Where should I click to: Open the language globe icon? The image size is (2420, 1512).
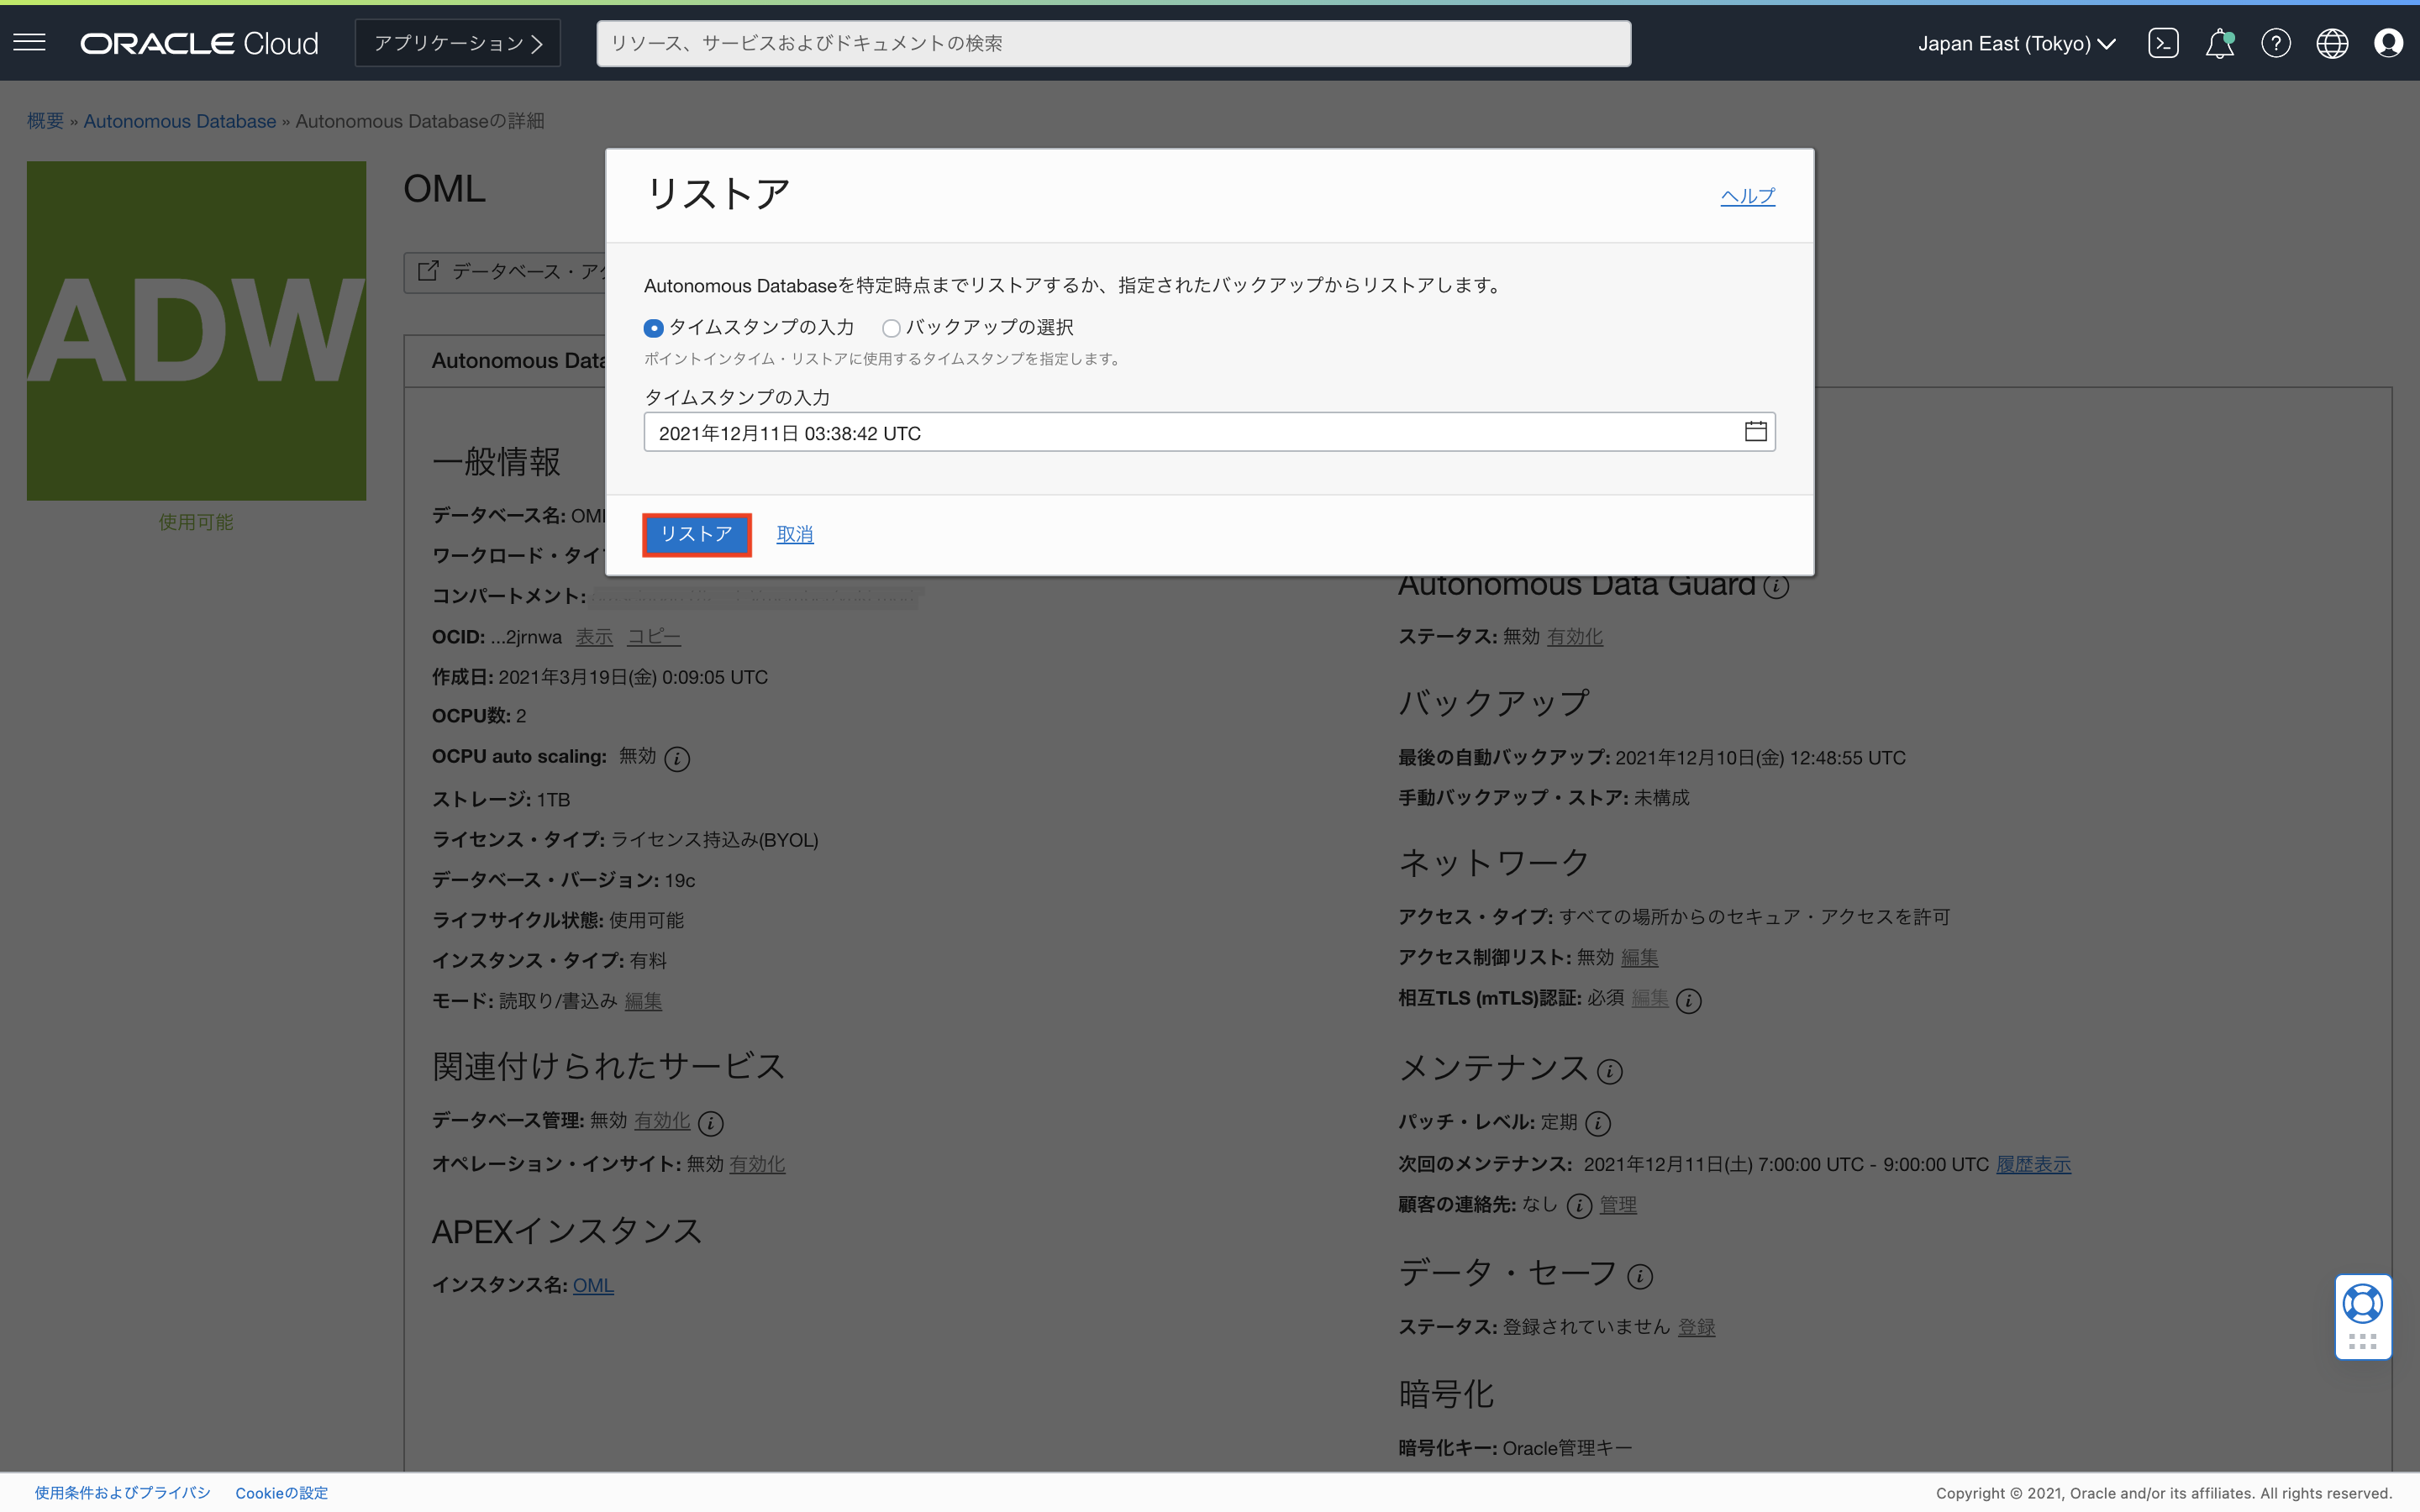2332,43
